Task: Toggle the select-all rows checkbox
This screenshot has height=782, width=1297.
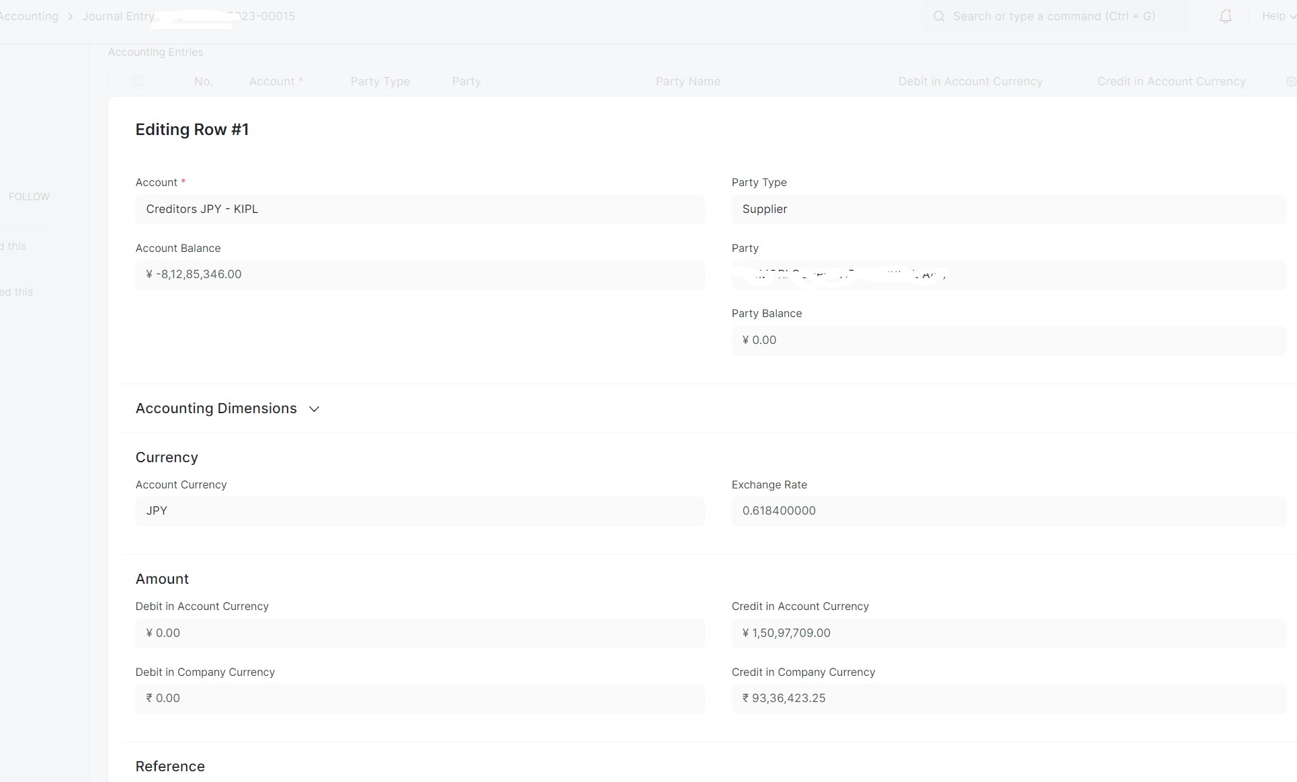Action: click(138, 81)
